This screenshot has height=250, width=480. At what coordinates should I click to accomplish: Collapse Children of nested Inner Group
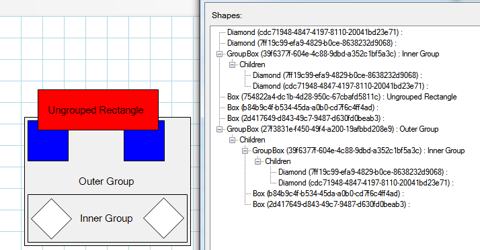[257, 161]
